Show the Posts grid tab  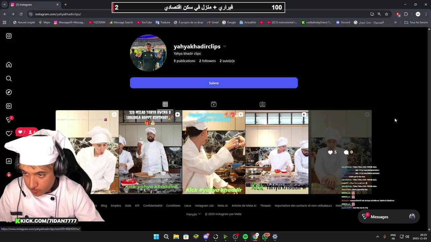click(165, 105)
